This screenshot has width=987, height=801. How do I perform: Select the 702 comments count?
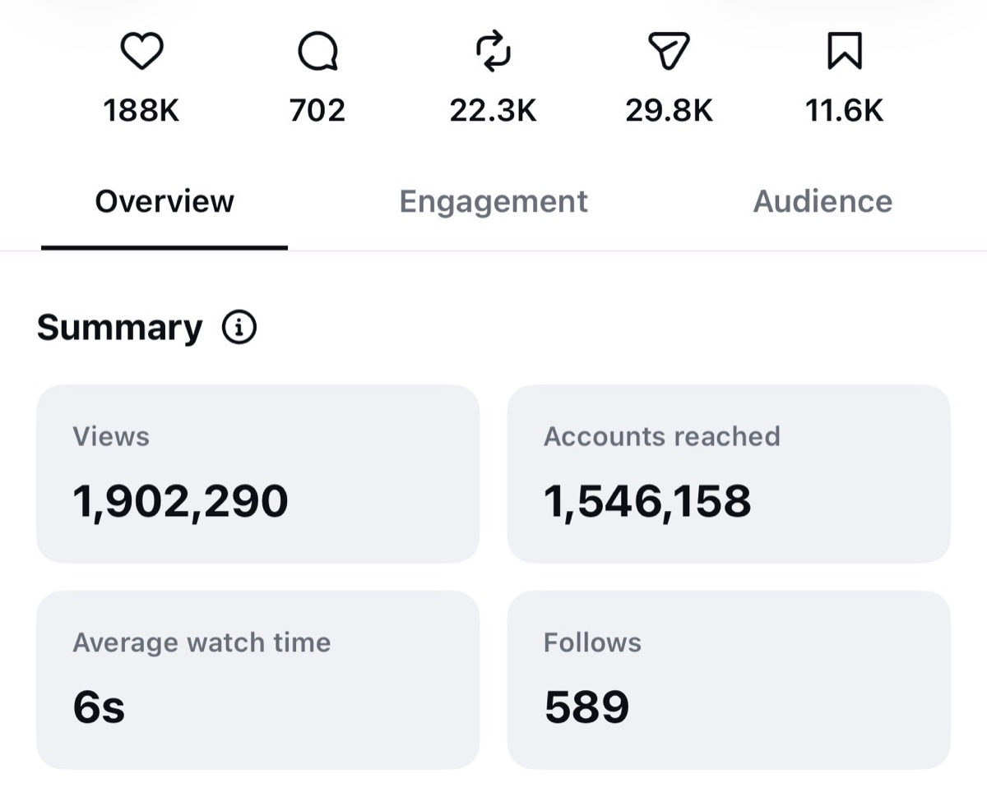tap(317, 111)
